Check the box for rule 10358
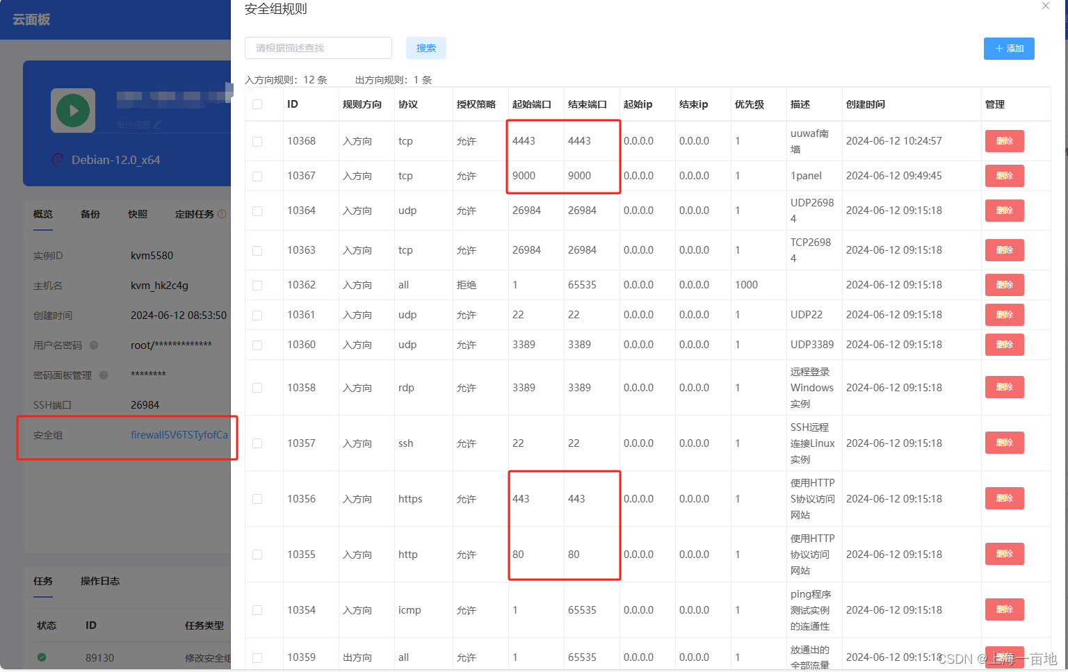 click(x=257, y=388)
